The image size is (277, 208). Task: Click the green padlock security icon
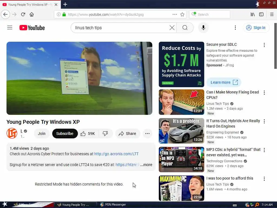[x=64, y=14]
